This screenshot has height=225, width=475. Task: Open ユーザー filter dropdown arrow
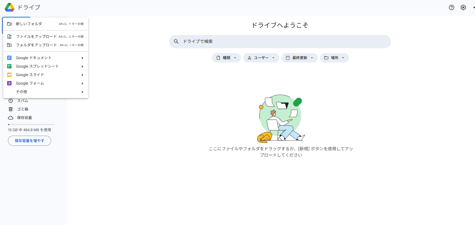(x=273, y=58)
